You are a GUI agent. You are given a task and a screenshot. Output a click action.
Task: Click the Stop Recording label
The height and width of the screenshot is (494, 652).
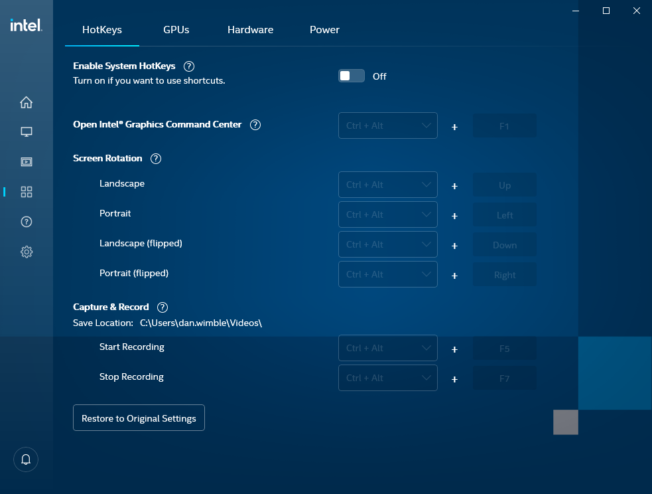(x=131, y=377)
